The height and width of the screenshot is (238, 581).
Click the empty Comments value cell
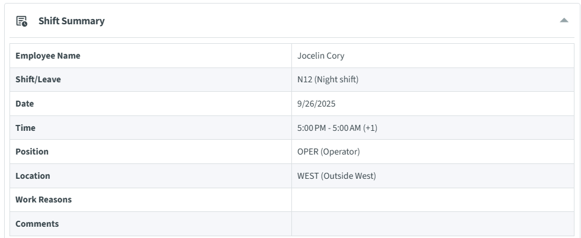(x=432, y=224)
